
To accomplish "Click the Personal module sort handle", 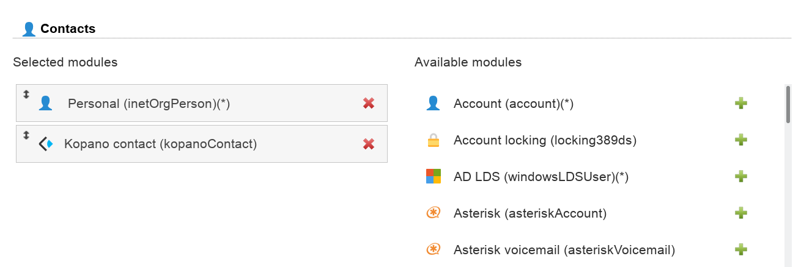I will click(26, 94).
